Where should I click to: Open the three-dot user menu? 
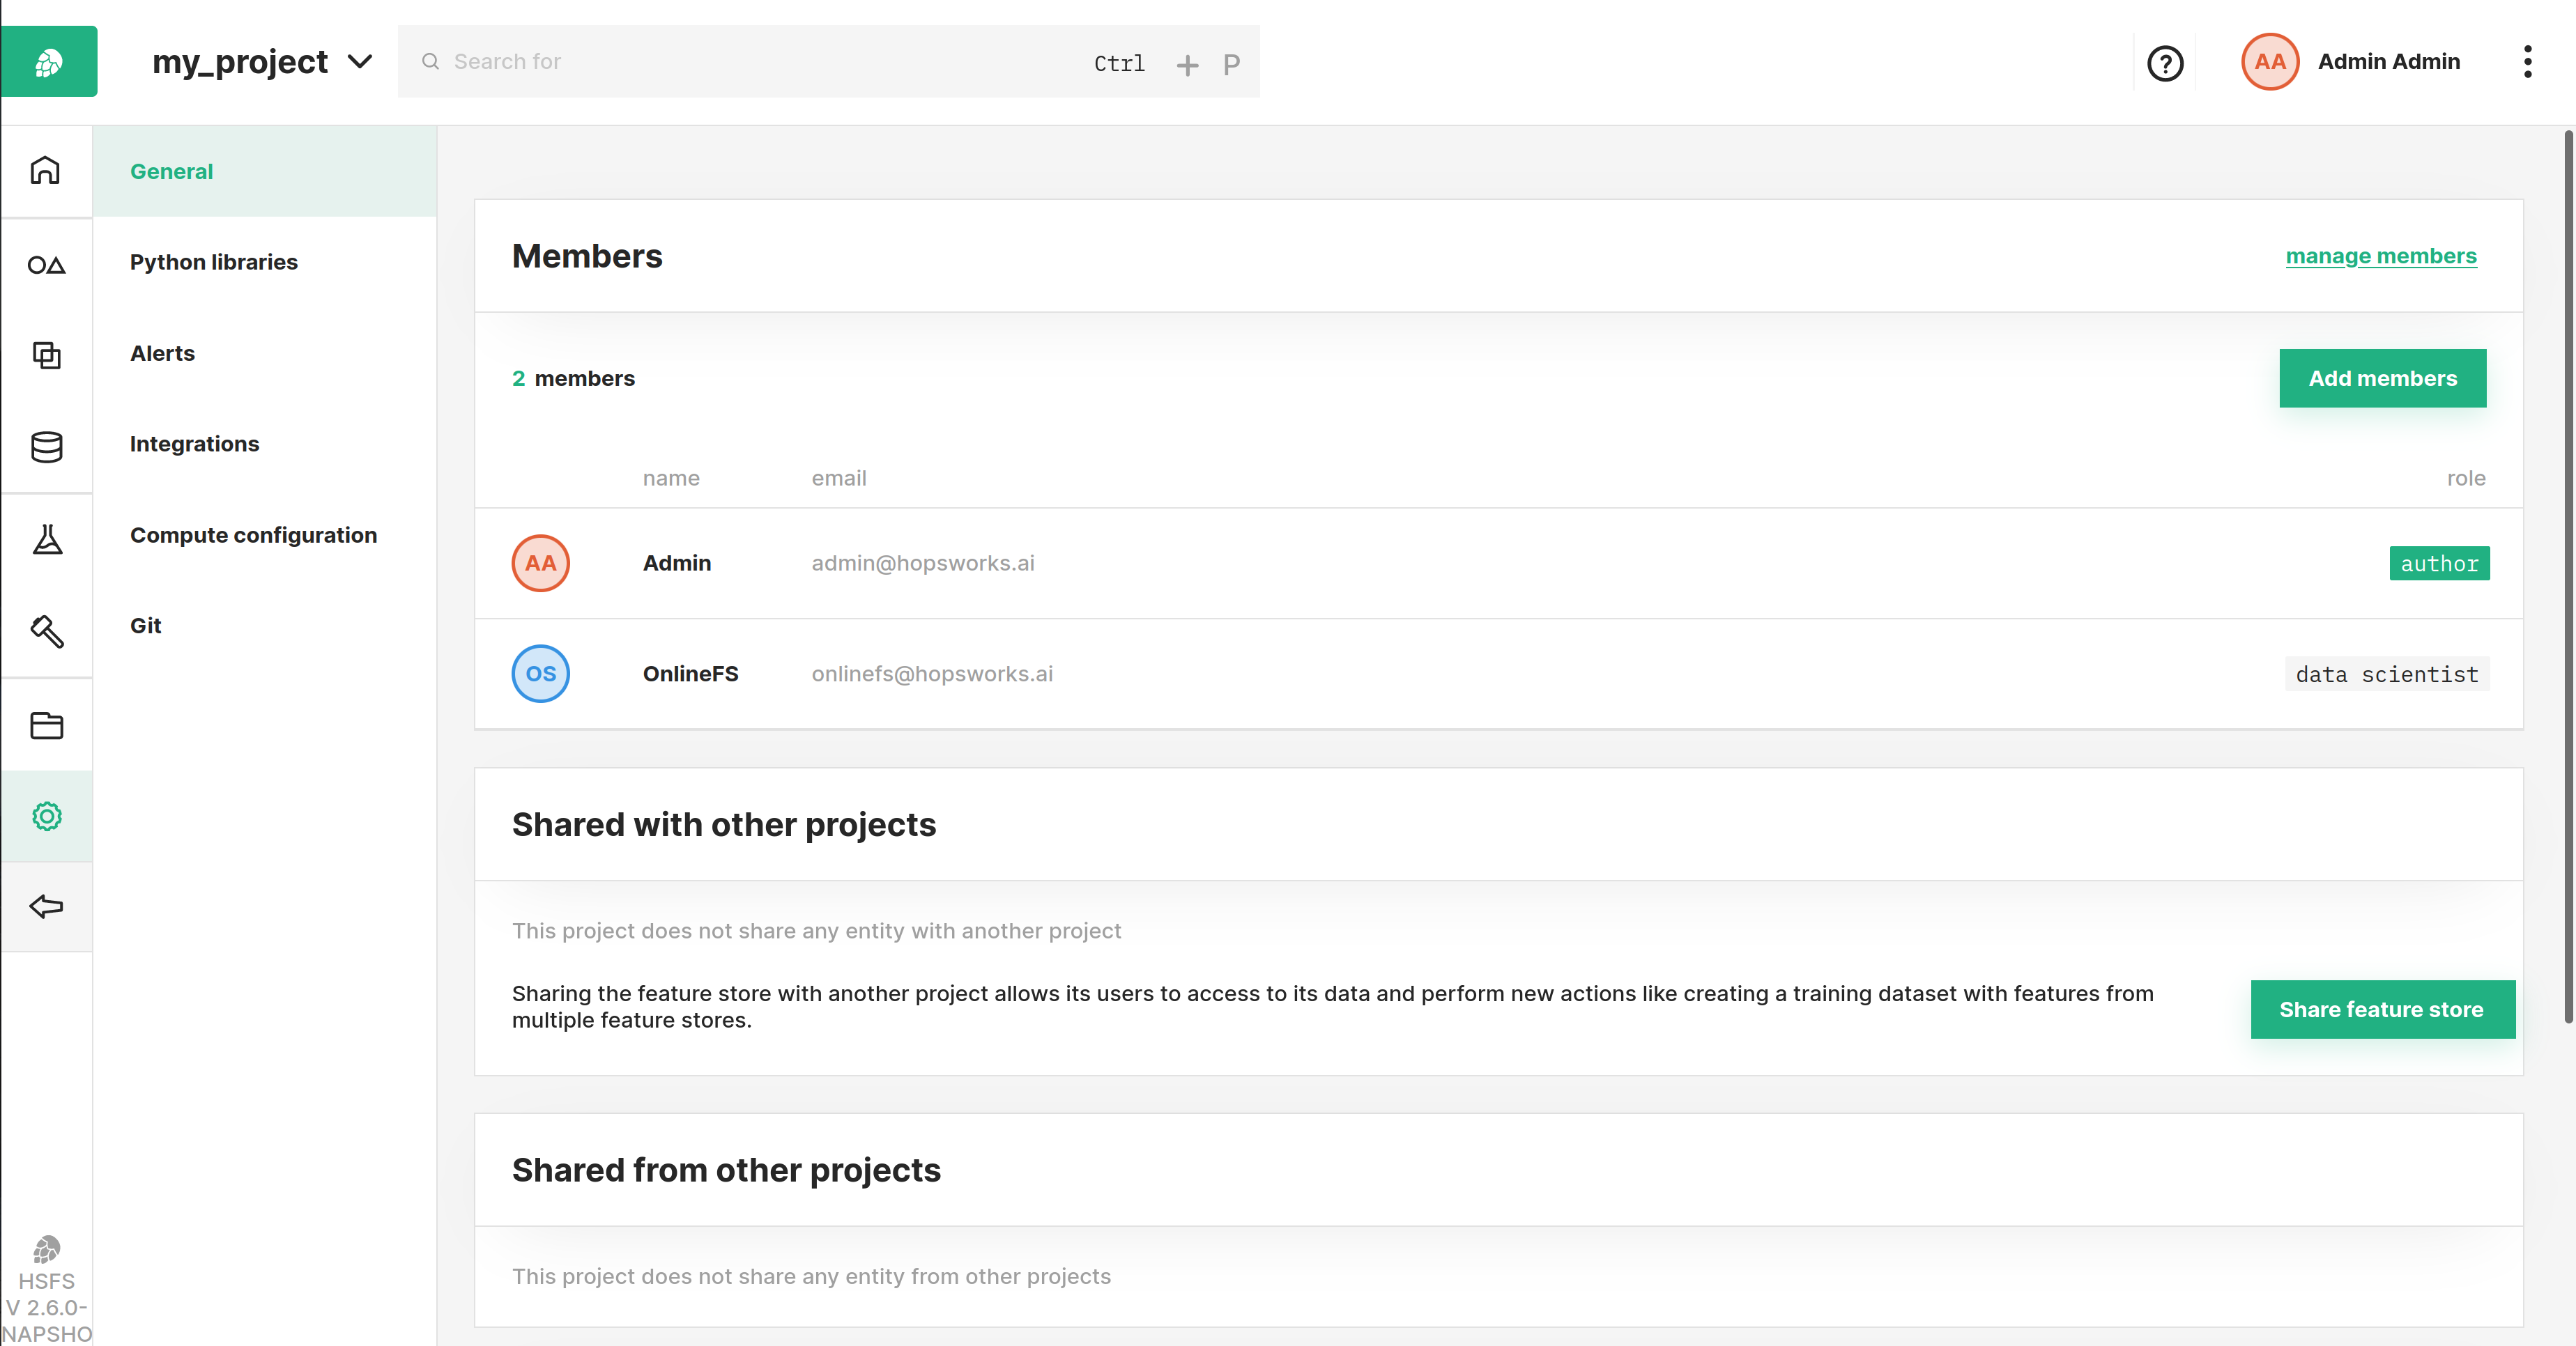coord(2527,62)
